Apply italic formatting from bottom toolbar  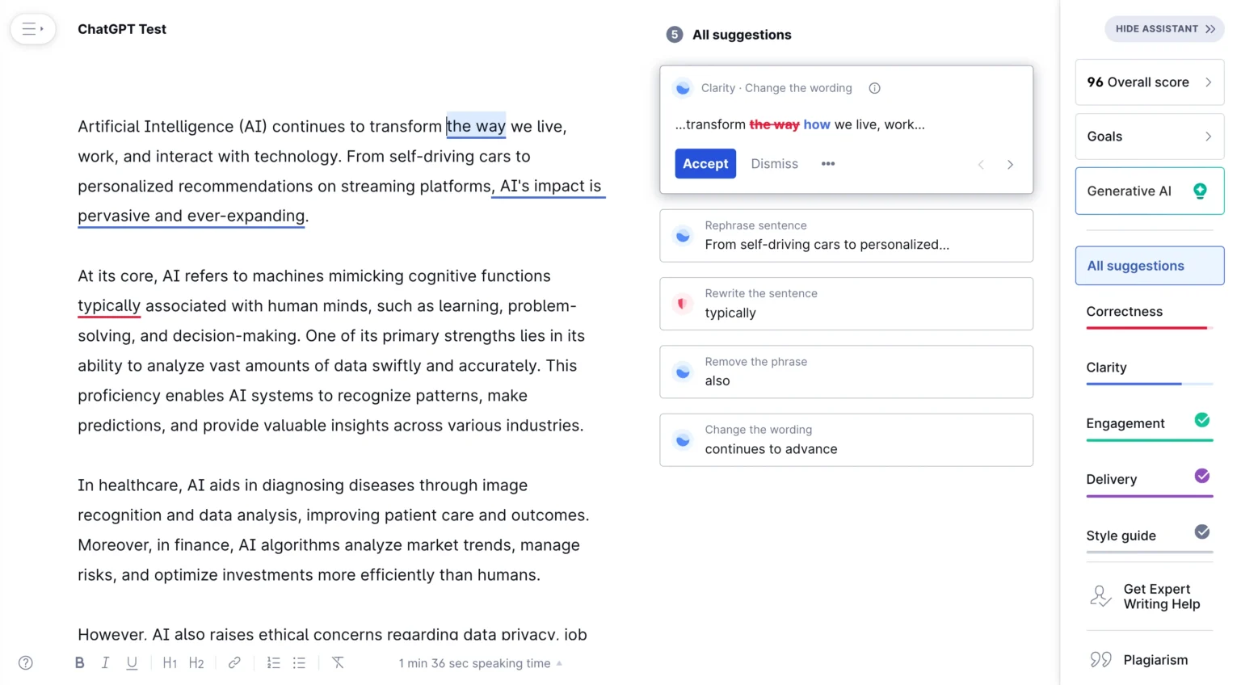tap(105, 663)
